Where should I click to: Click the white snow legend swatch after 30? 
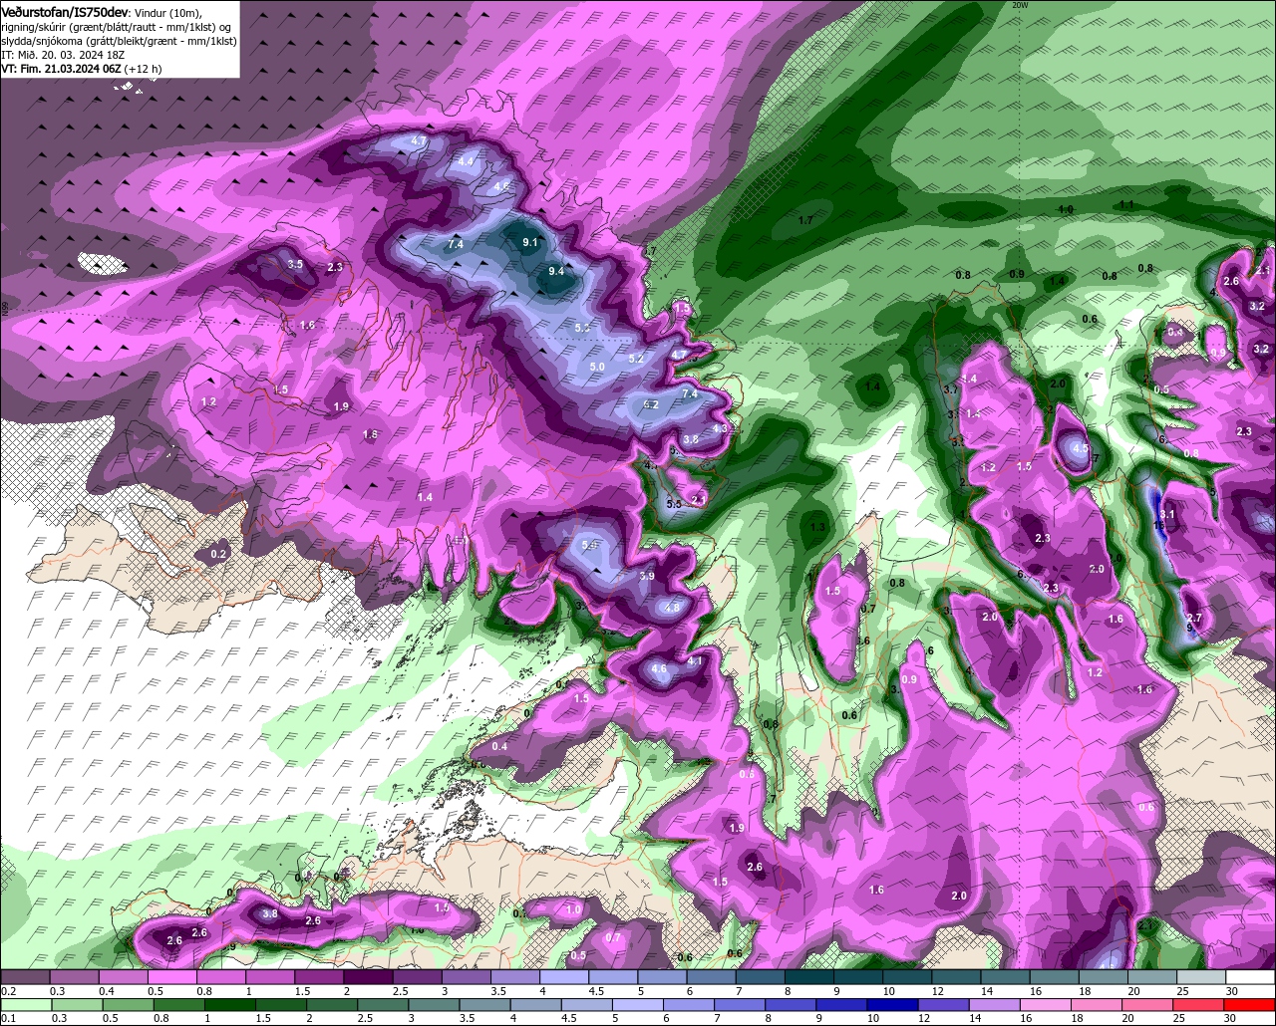pyautogui.click(x=1251, y=977)
